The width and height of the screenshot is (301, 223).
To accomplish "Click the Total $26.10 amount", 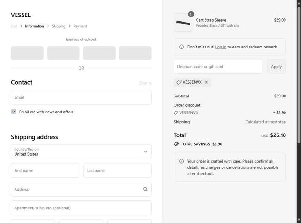I will (x=278, y=135).
